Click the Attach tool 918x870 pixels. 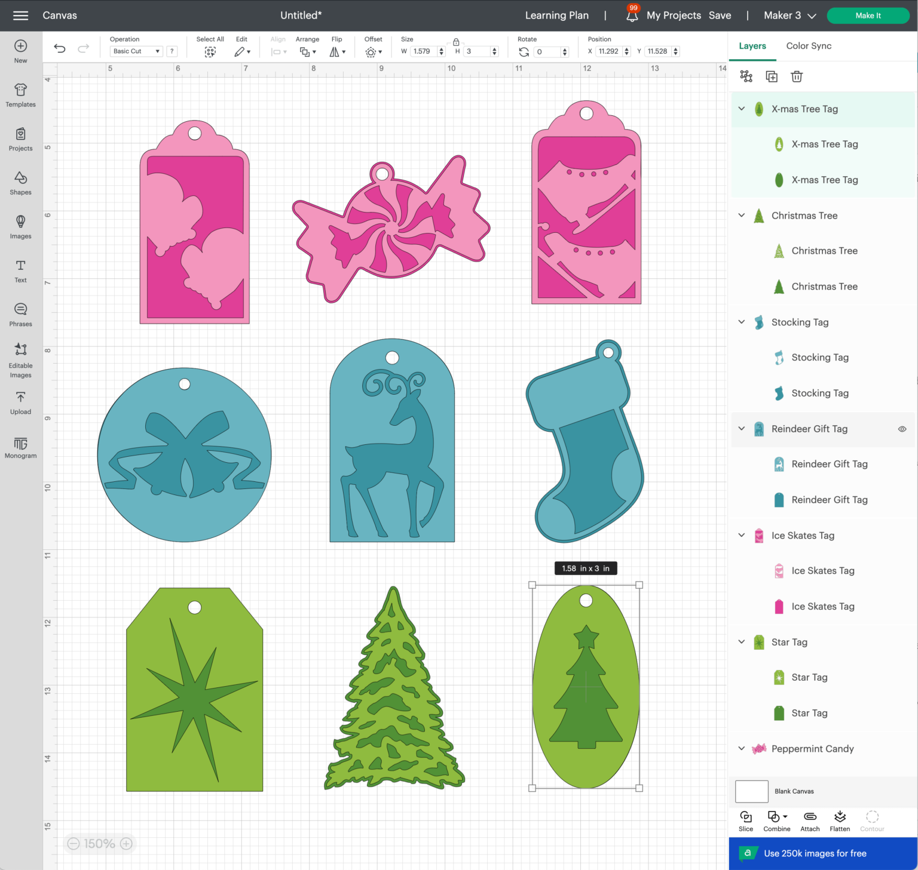tap(810, 819)
